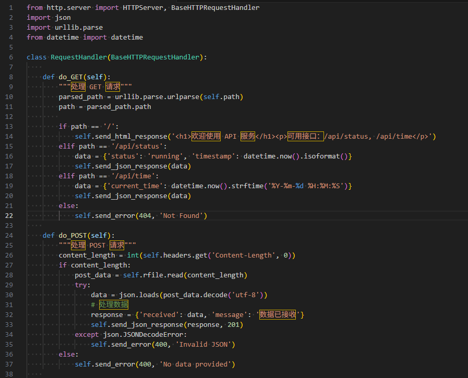Click line number 5 in the gutter

click(11, 47)
